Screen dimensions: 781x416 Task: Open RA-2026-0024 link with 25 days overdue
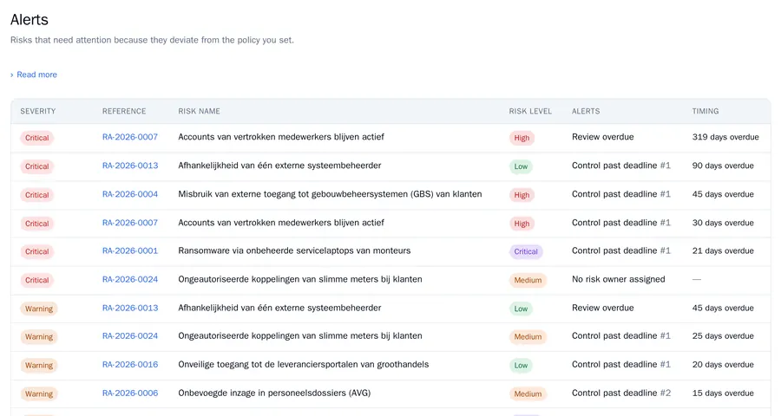(130, 336)
